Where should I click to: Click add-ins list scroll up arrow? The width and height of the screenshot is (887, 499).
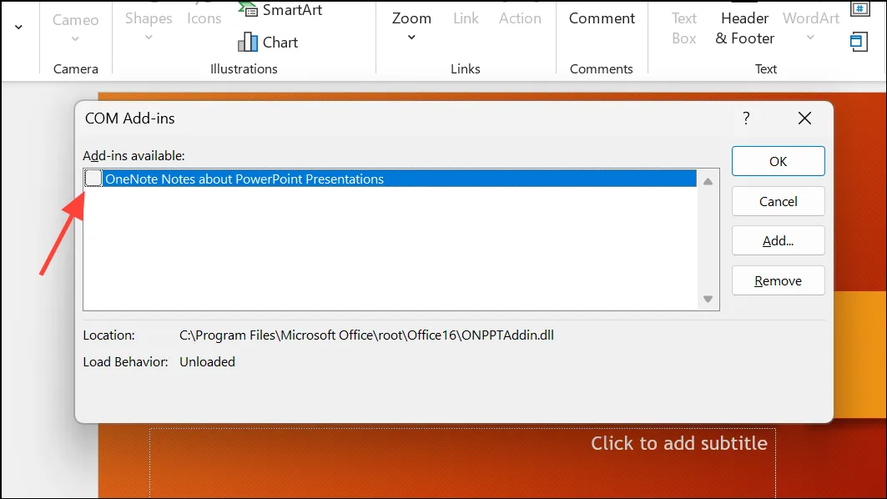coord(708,182)
